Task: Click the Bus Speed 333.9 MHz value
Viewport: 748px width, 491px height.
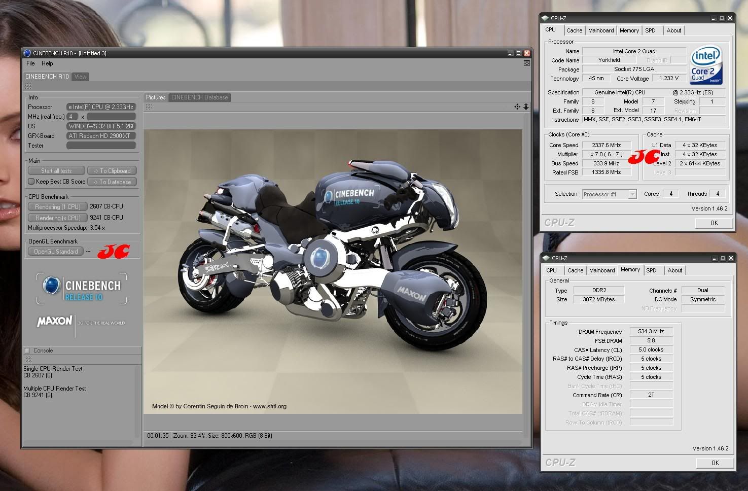Action: pos(607,163)
